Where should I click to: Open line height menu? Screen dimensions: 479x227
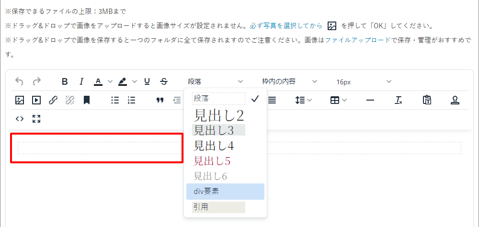(304, 100)
